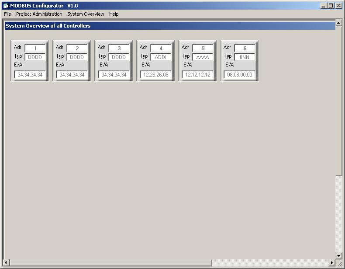Click the vertical scrollbar down arrow

point(339,255)
